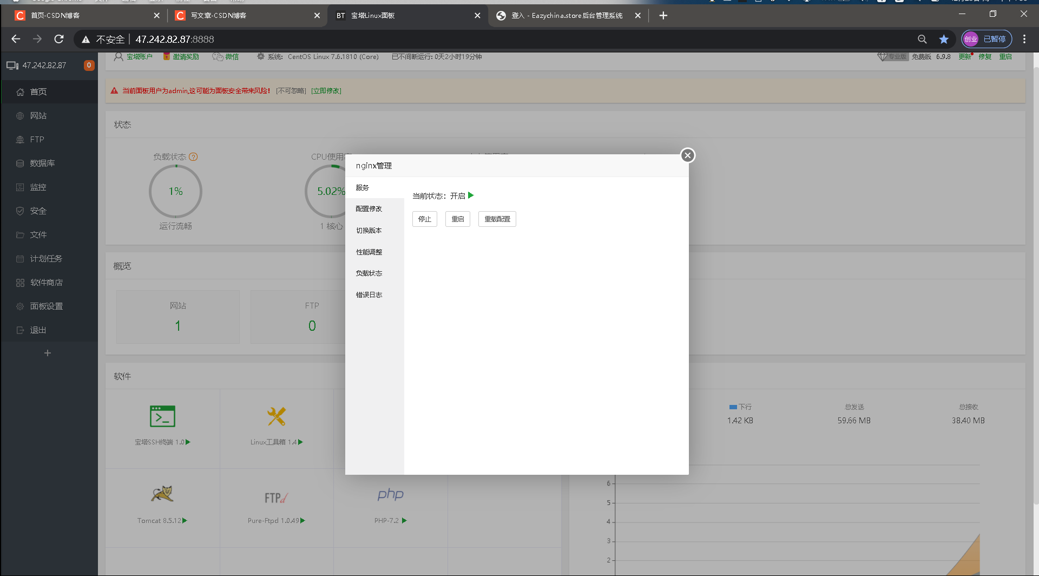Screen dimensions: 1039x576
Task: Click the 下行 value 1.42 KB
Action: 740,421
